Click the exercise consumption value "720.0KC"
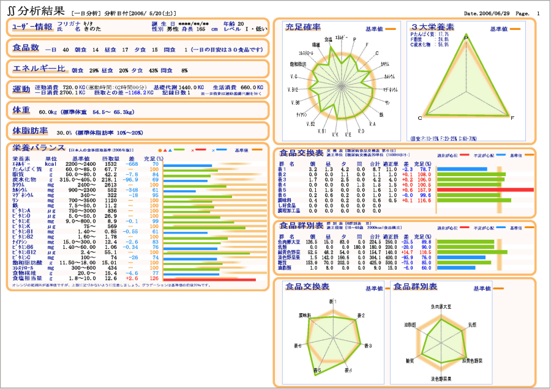The image size is (551, 389). click(74, 87)
